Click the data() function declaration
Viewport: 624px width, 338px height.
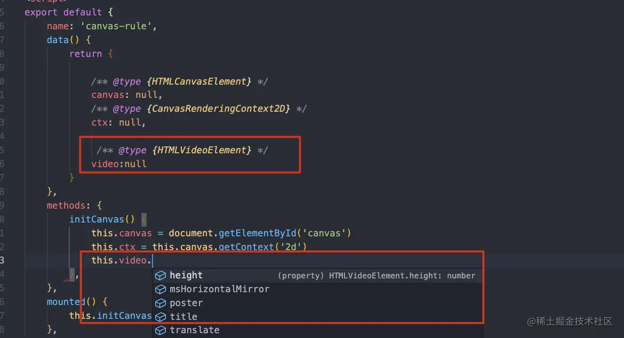pos(69,40)
